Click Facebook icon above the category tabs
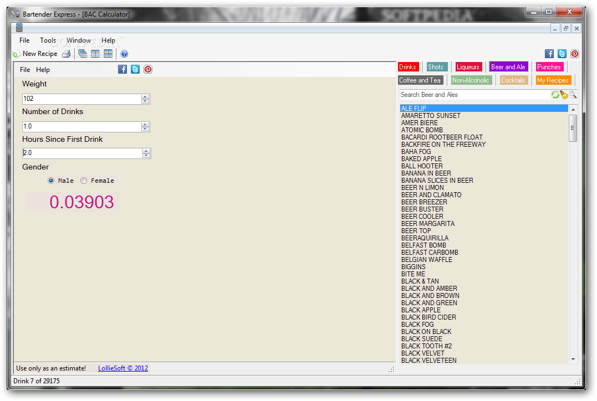Image resolution: width=597 pixels, height=401 pixels. point(549,54)
